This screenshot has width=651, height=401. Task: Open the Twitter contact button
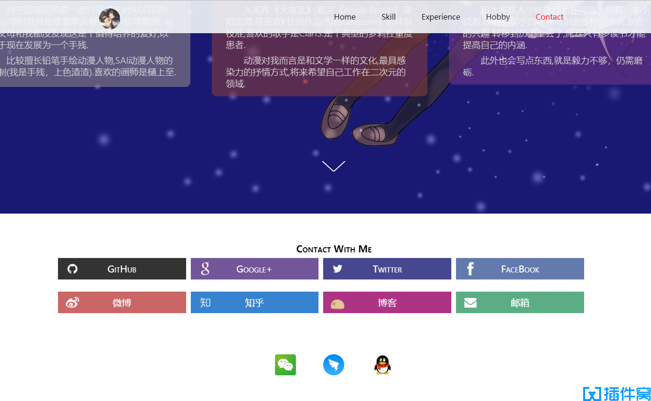point(387,269)
